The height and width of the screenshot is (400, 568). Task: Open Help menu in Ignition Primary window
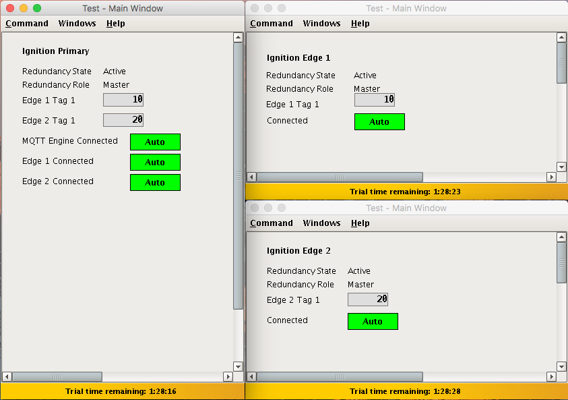point(116,24)
